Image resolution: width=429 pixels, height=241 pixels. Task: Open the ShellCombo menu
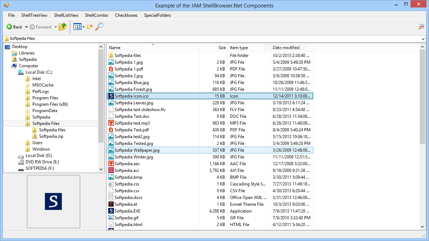[96, 15]
